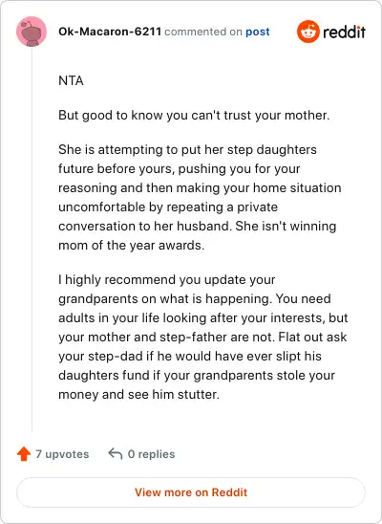Click the "grandparents on what is happening" line
This screenshot has width=382, height=524.
click(x=165, y=298)
